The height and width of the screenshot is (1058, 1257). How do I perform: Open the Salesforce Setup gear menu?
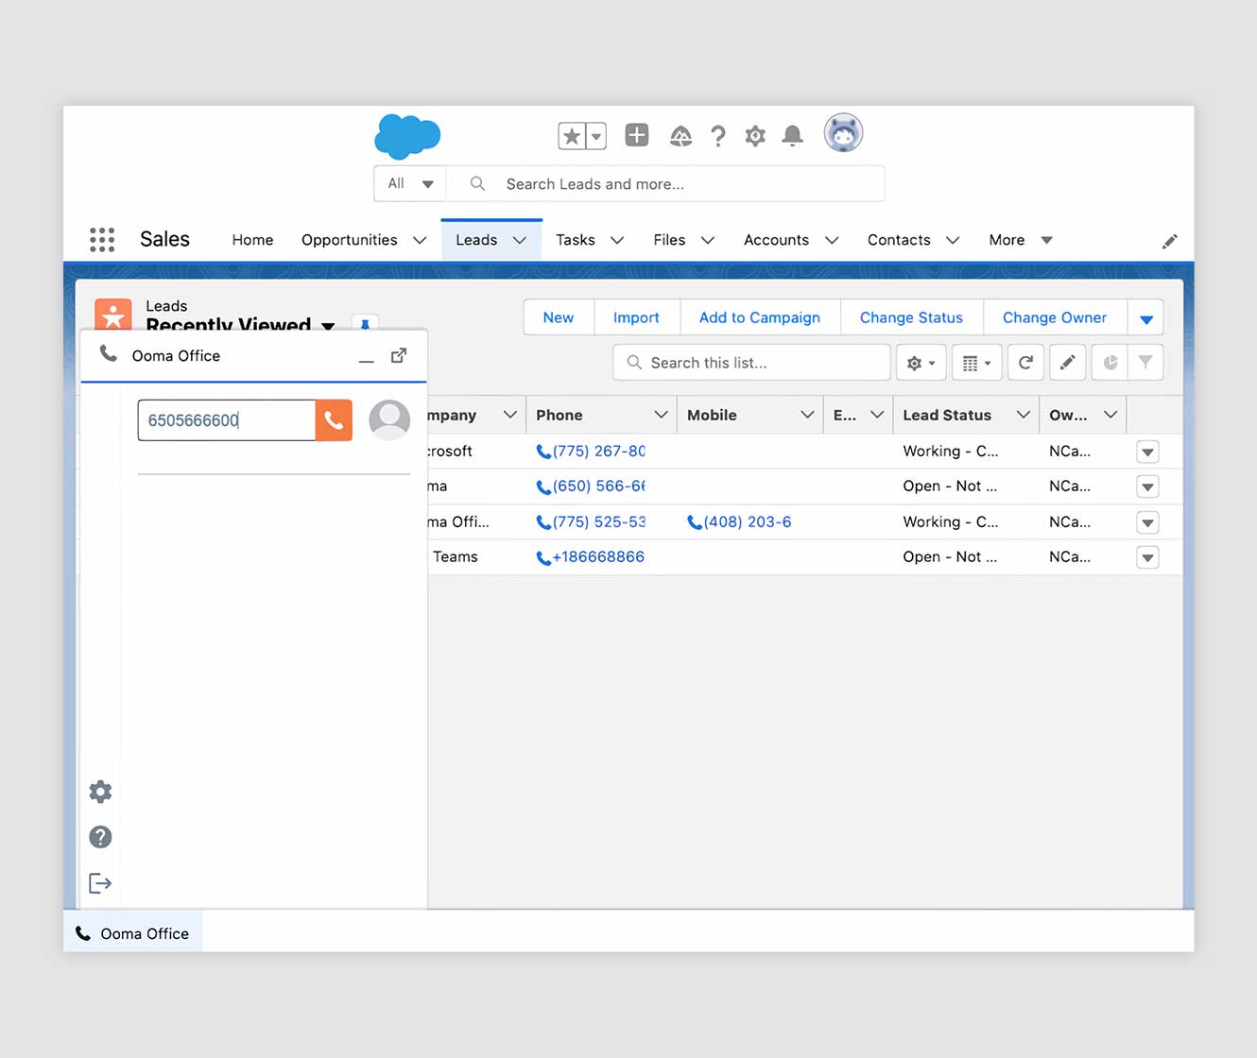[754, 136]
